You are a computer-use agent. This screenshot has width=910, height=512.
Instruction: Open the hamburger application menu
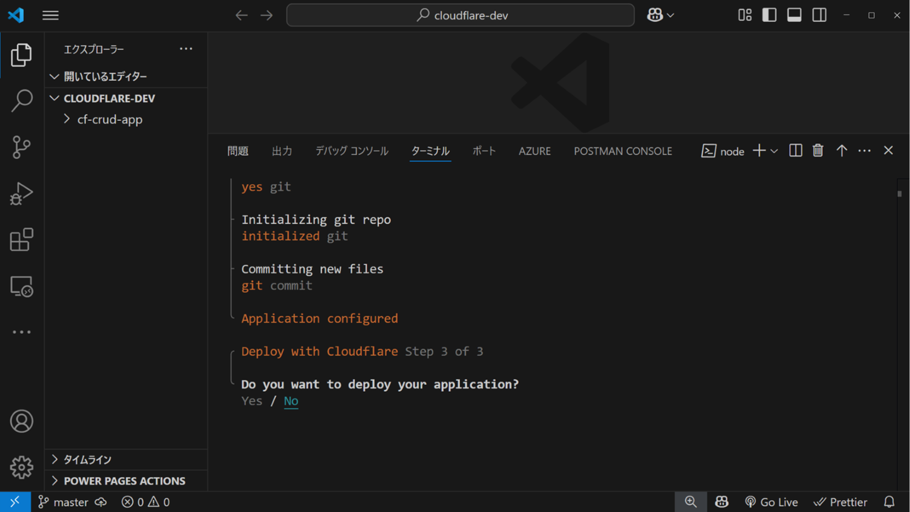[51, 15]
